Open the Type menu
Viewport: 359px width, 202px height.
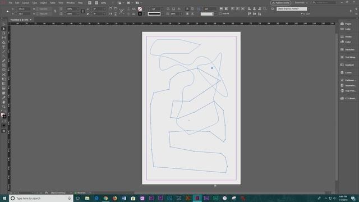34,3
